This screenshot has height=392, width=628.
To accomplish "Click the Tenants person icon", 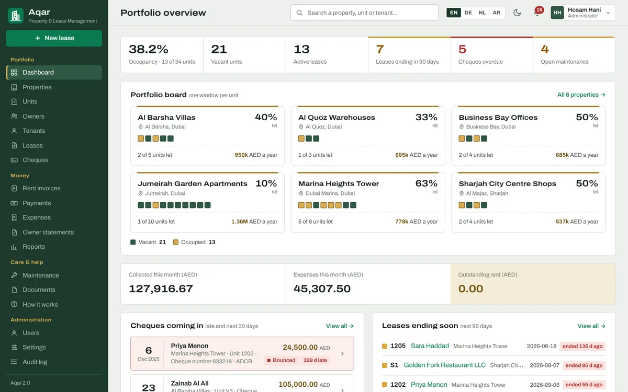I will coord(14,131).
